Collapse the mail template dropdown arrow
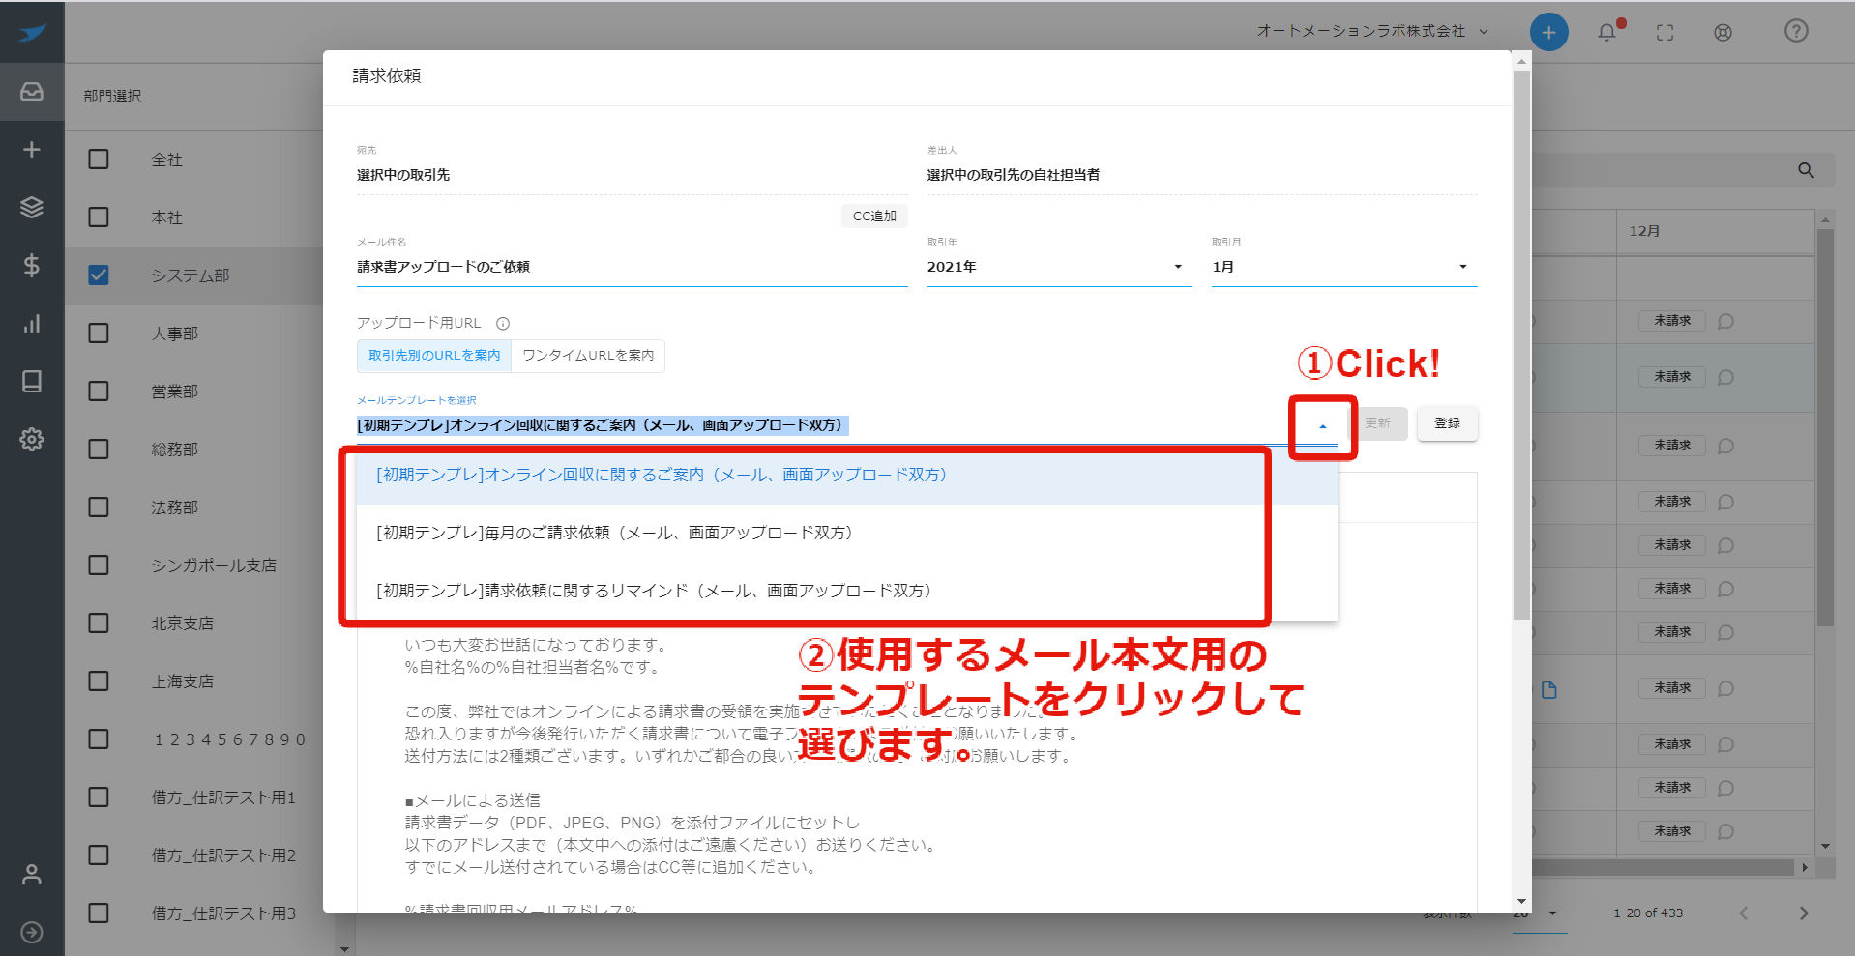The height and width of the screenshot is (956, 1855). tap(1323, 426)
